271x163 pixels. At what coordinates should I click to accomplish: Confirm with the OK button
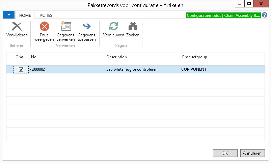pos(225,153)
